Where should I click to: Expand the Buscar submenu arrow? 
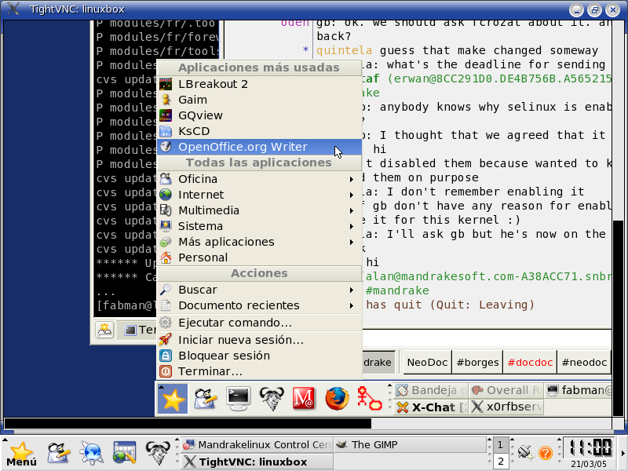click(351, 290)
